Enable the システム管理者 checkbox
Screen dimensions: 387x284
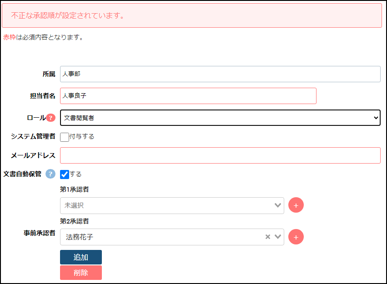(65, 137)
